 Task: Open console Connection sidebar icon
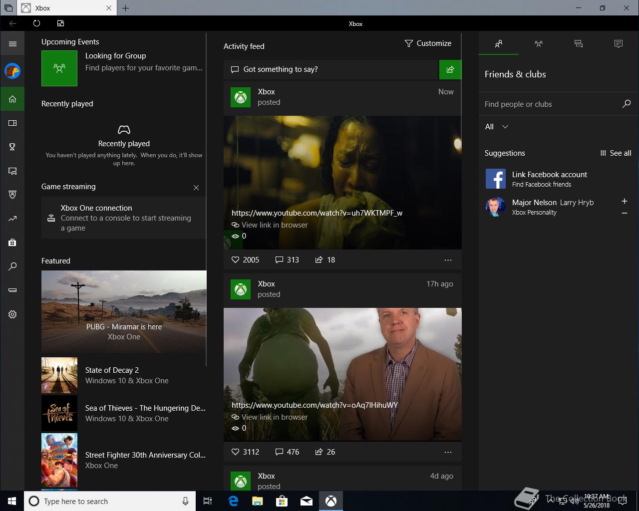(12, 290)
